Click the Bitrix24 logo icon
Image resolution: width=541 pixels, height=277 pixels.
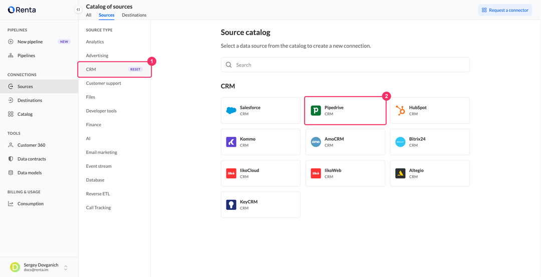coord(400,142)
